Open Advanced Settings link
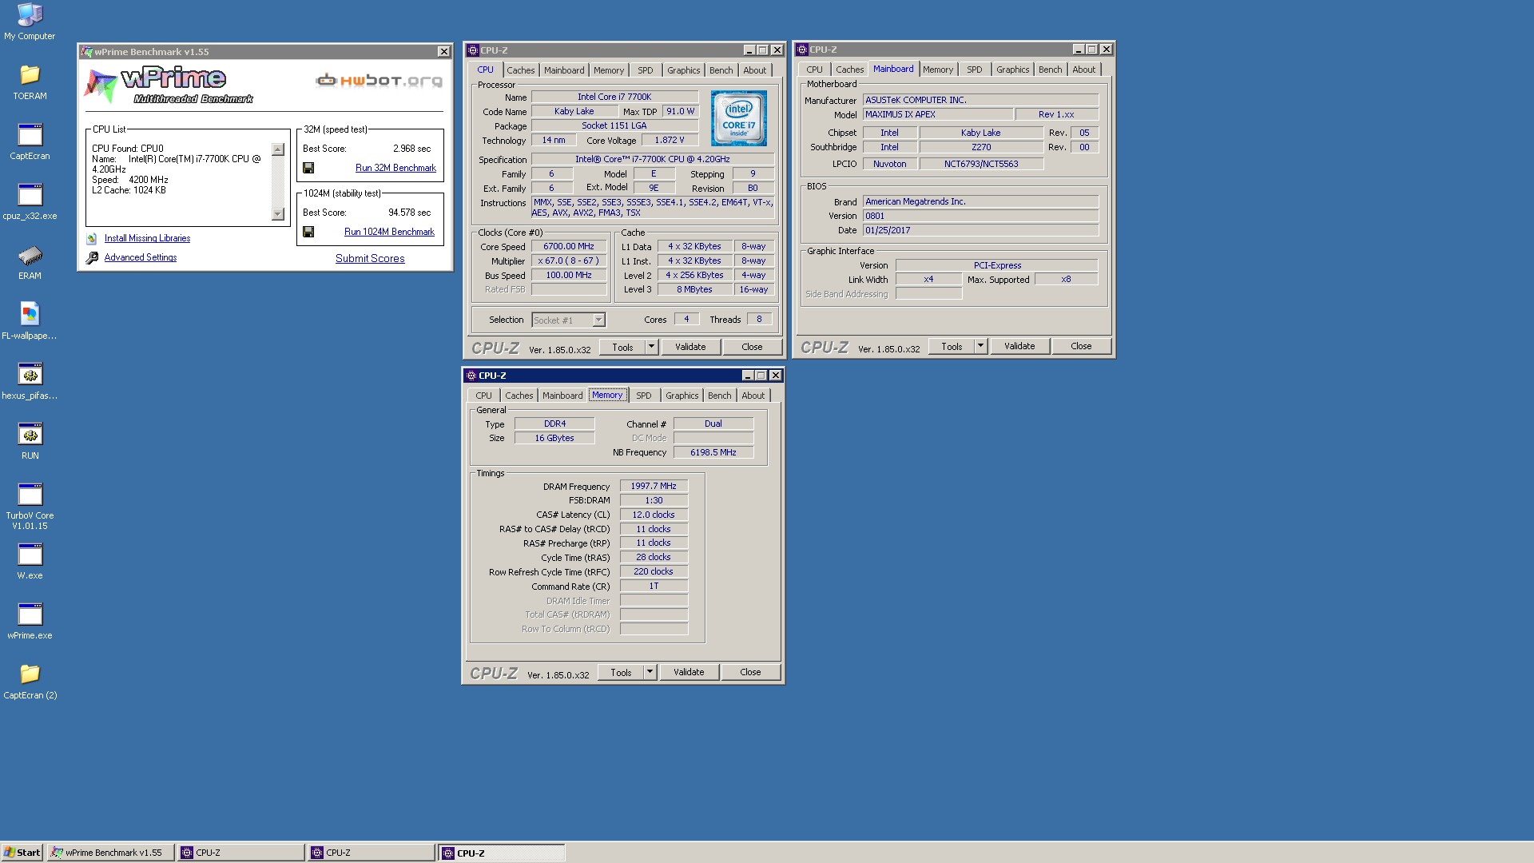The width and height of the screenshot is (1534, 863). [x=141, y=257]
